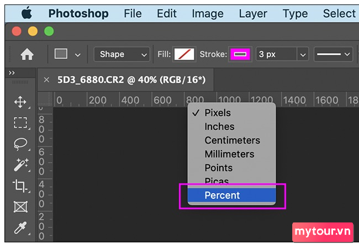Choose the checked Pixels unit option

pyautogui.click(x=218, y=113)
